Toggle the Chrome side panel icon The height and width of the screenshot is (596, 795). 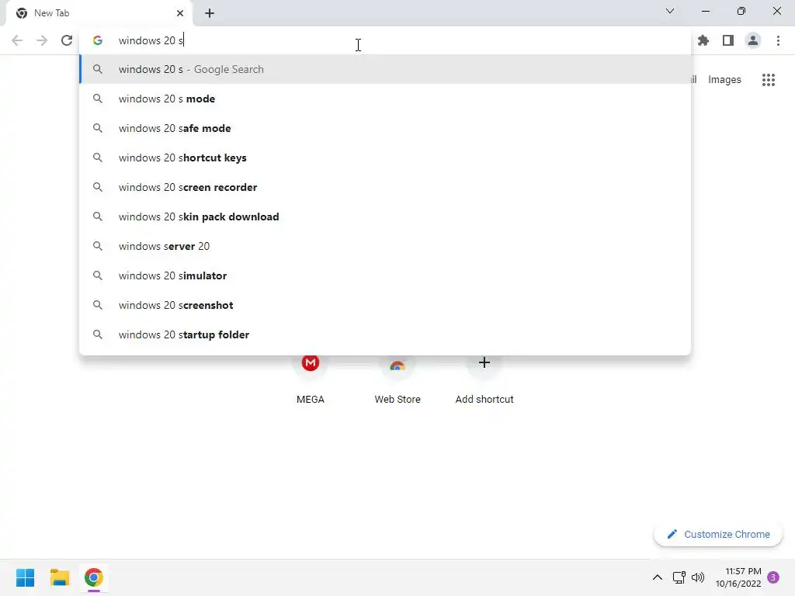point(728,40)
